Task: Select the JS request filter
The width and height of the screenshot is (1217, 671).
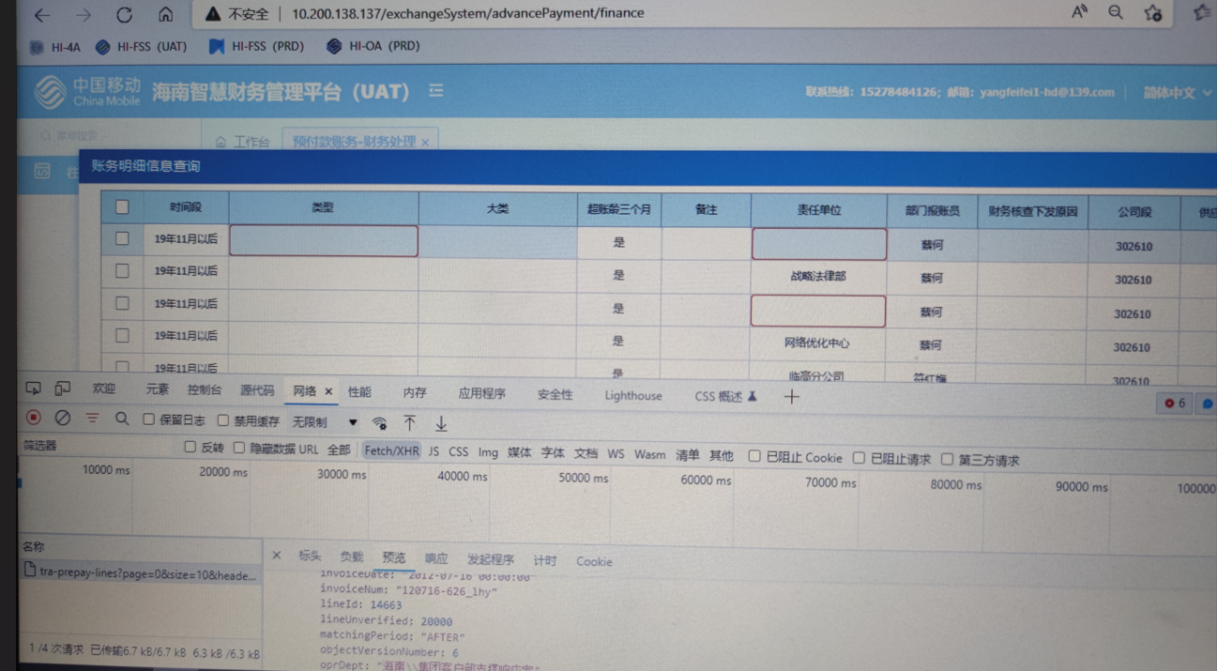Action: 434,452
